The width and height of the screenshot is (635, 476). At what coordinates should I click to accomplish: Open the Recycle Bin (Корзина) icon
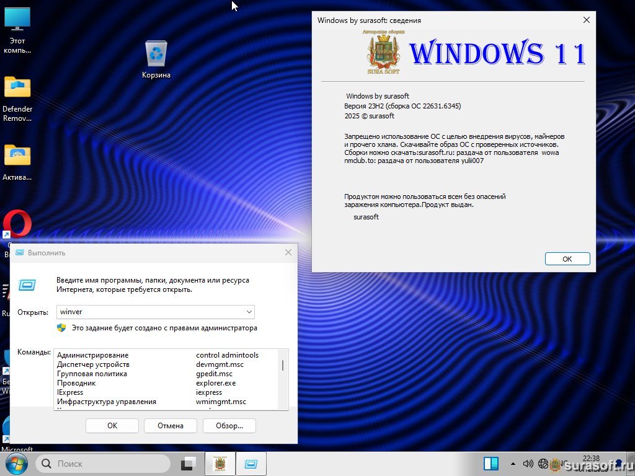tap(156, 55)
